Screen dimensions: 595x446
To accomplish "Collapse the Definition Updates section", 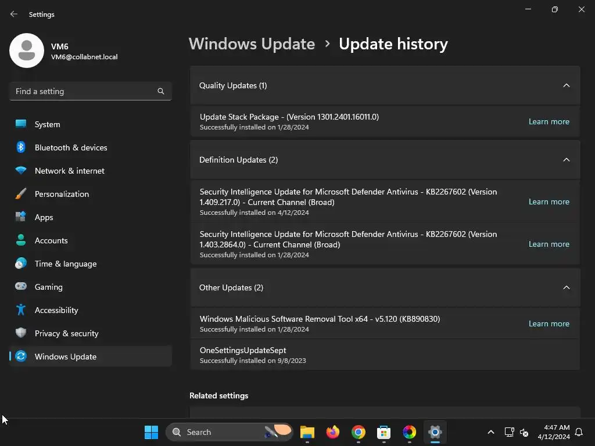I will pyautogui.click(x=566, y=160).
